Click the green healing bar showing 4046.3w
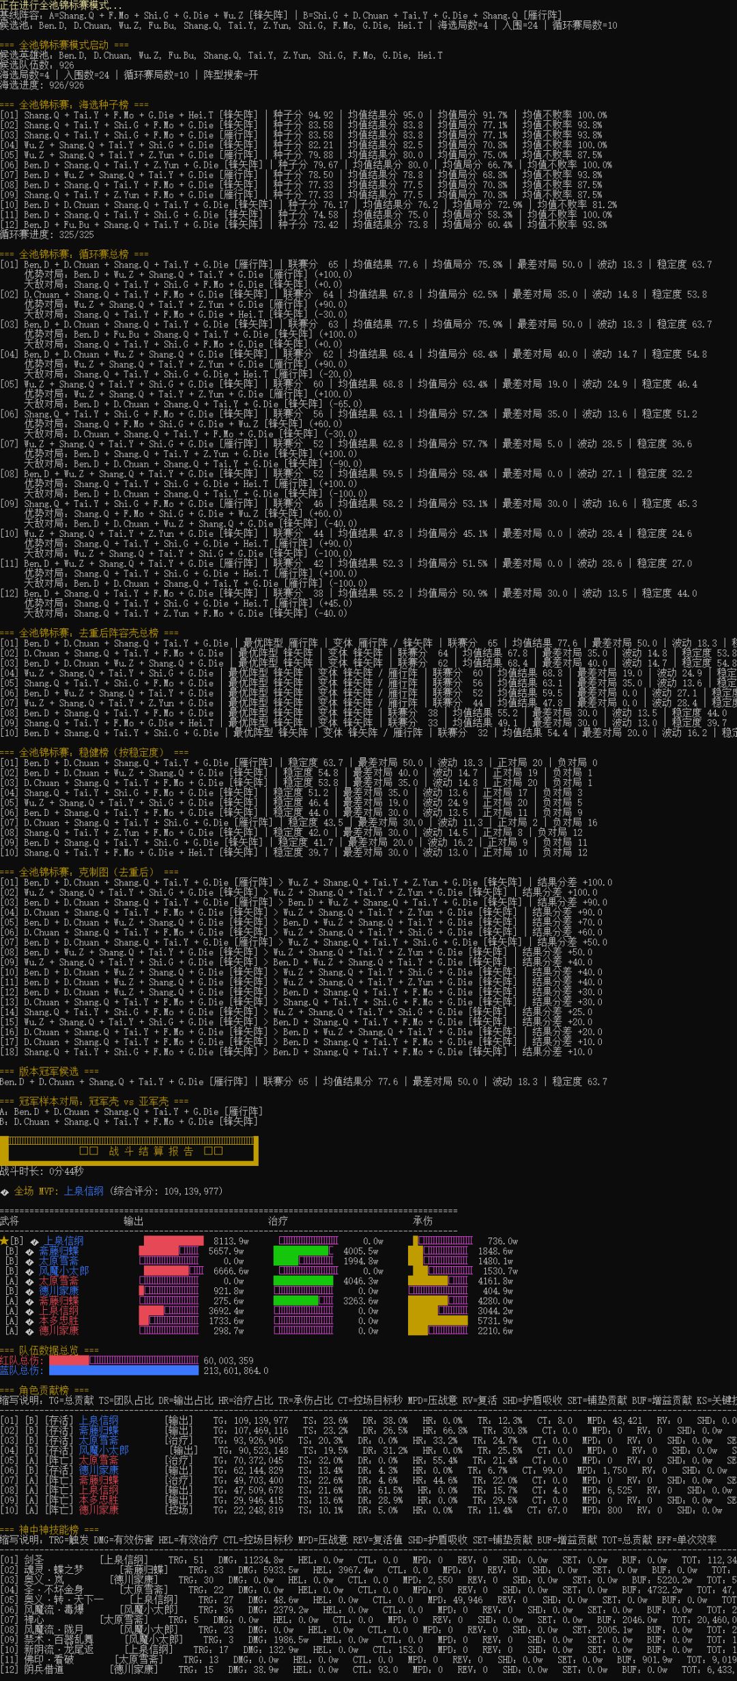This screenshot has width=737, height=1681. [303, 1281]
